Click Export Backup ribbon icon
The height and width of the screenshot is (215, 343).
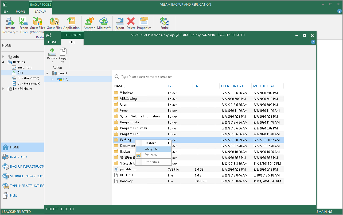pyautogui.click(x=120, y=21)
